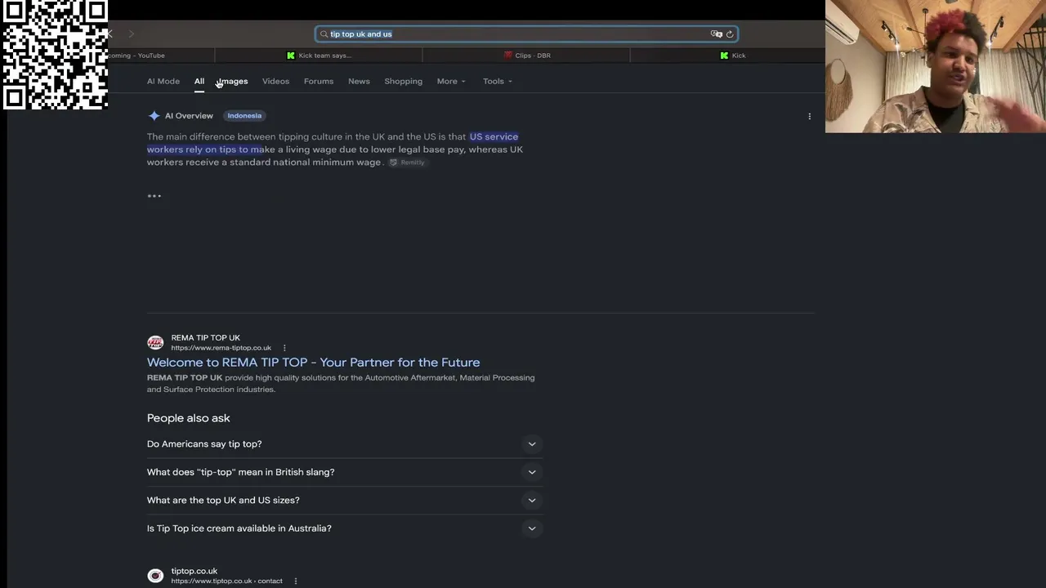
Task: Switch to Images results
Action: 233,82
